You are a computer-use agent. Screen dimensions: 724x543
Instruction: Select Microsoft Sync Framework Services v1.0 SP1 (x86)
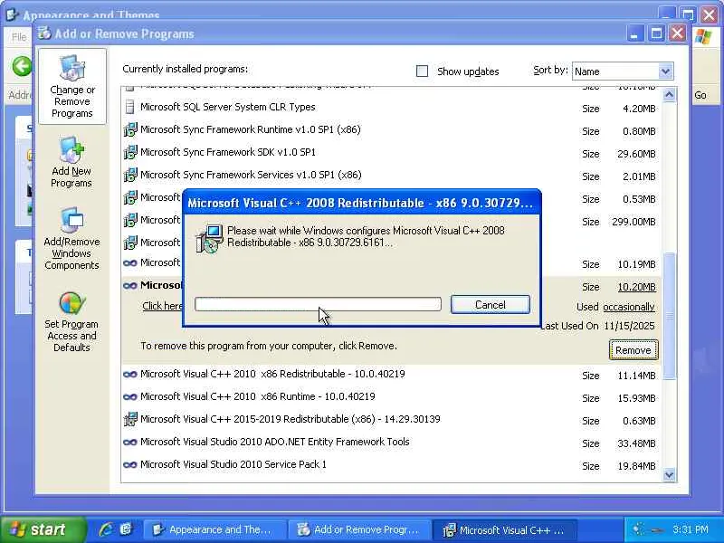click(x=392, y=175)
